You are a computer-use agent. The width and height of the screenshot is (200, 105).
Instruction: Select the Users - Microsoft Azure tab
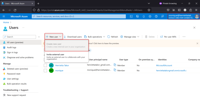(17, 3)
